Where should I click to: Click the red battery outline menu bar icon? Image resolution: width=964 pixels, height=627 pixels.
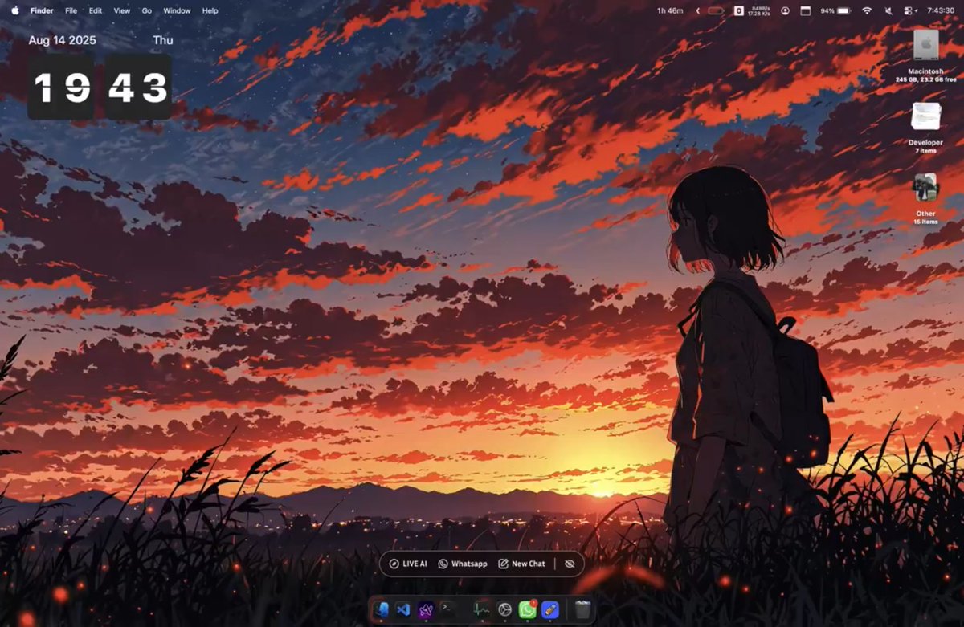coord(716,11)
